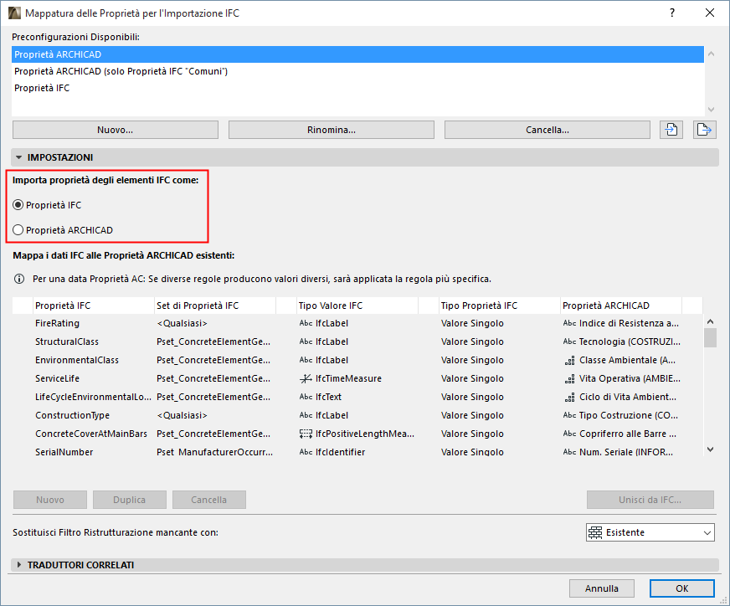Screen dimensions: 730x606
Task: Click the ARCHICAD app icon in the title bar
Action: click(14, 13)
